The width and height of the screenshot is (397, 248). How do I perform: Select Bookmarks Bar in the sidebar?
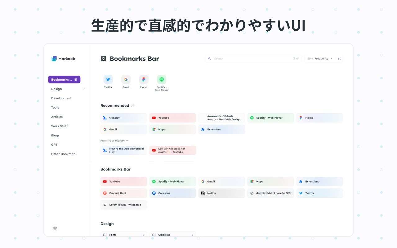point(64,80)
